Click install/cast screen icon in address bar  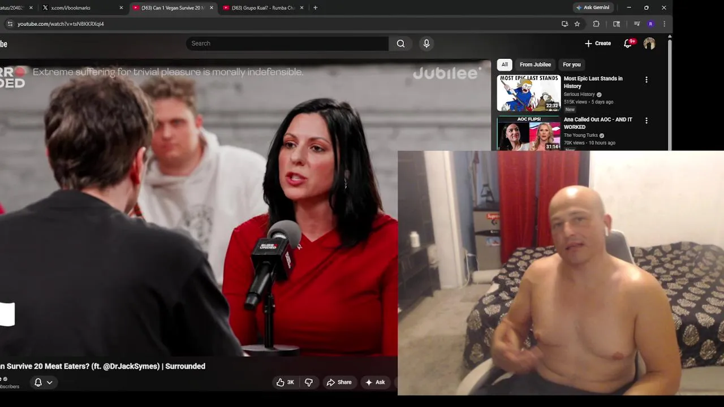coord(564,24)
